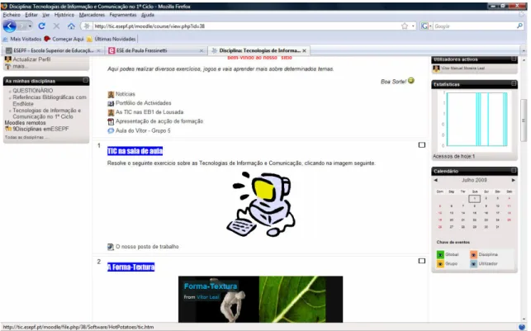The image size is (531, 331).
Task: Click the user avatar of Vitor Manuel Moreira Leal
Action: (x=436, y=69)
